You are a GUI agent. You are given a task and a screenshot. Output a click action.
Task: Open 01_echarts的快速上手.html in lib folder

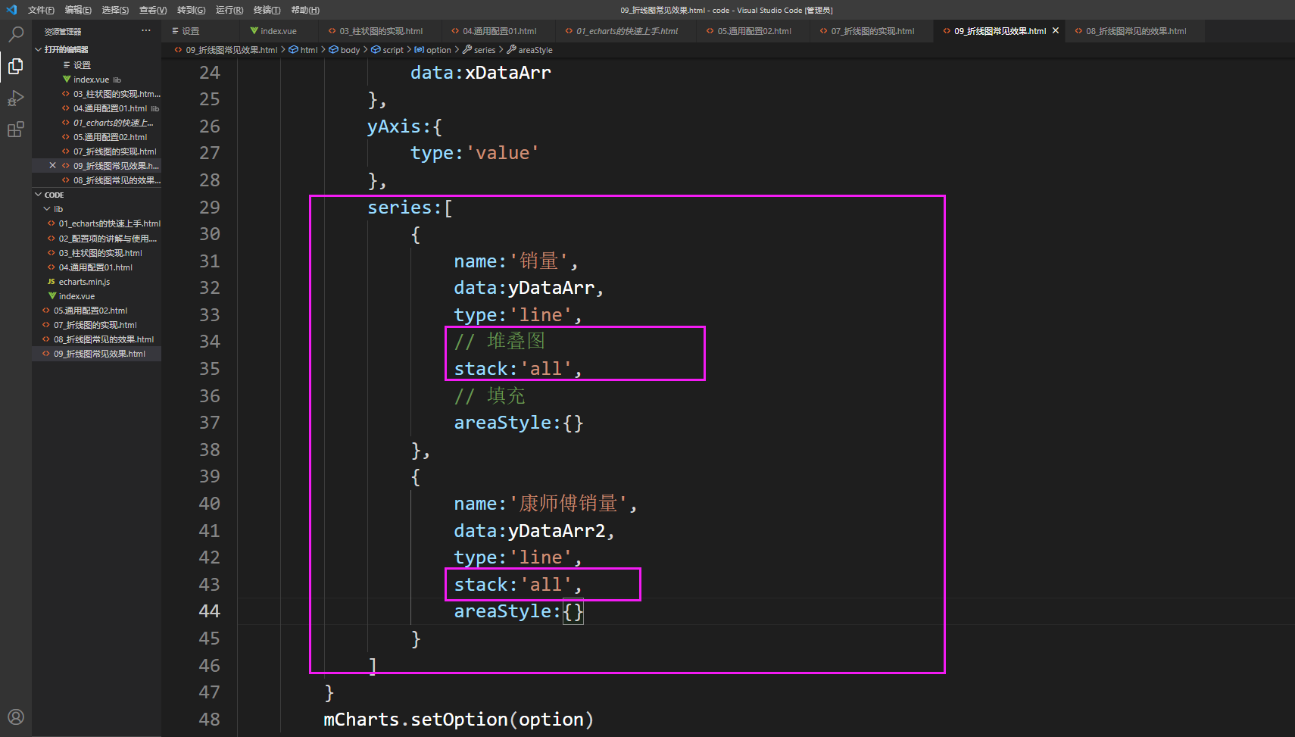click(97, 223)
